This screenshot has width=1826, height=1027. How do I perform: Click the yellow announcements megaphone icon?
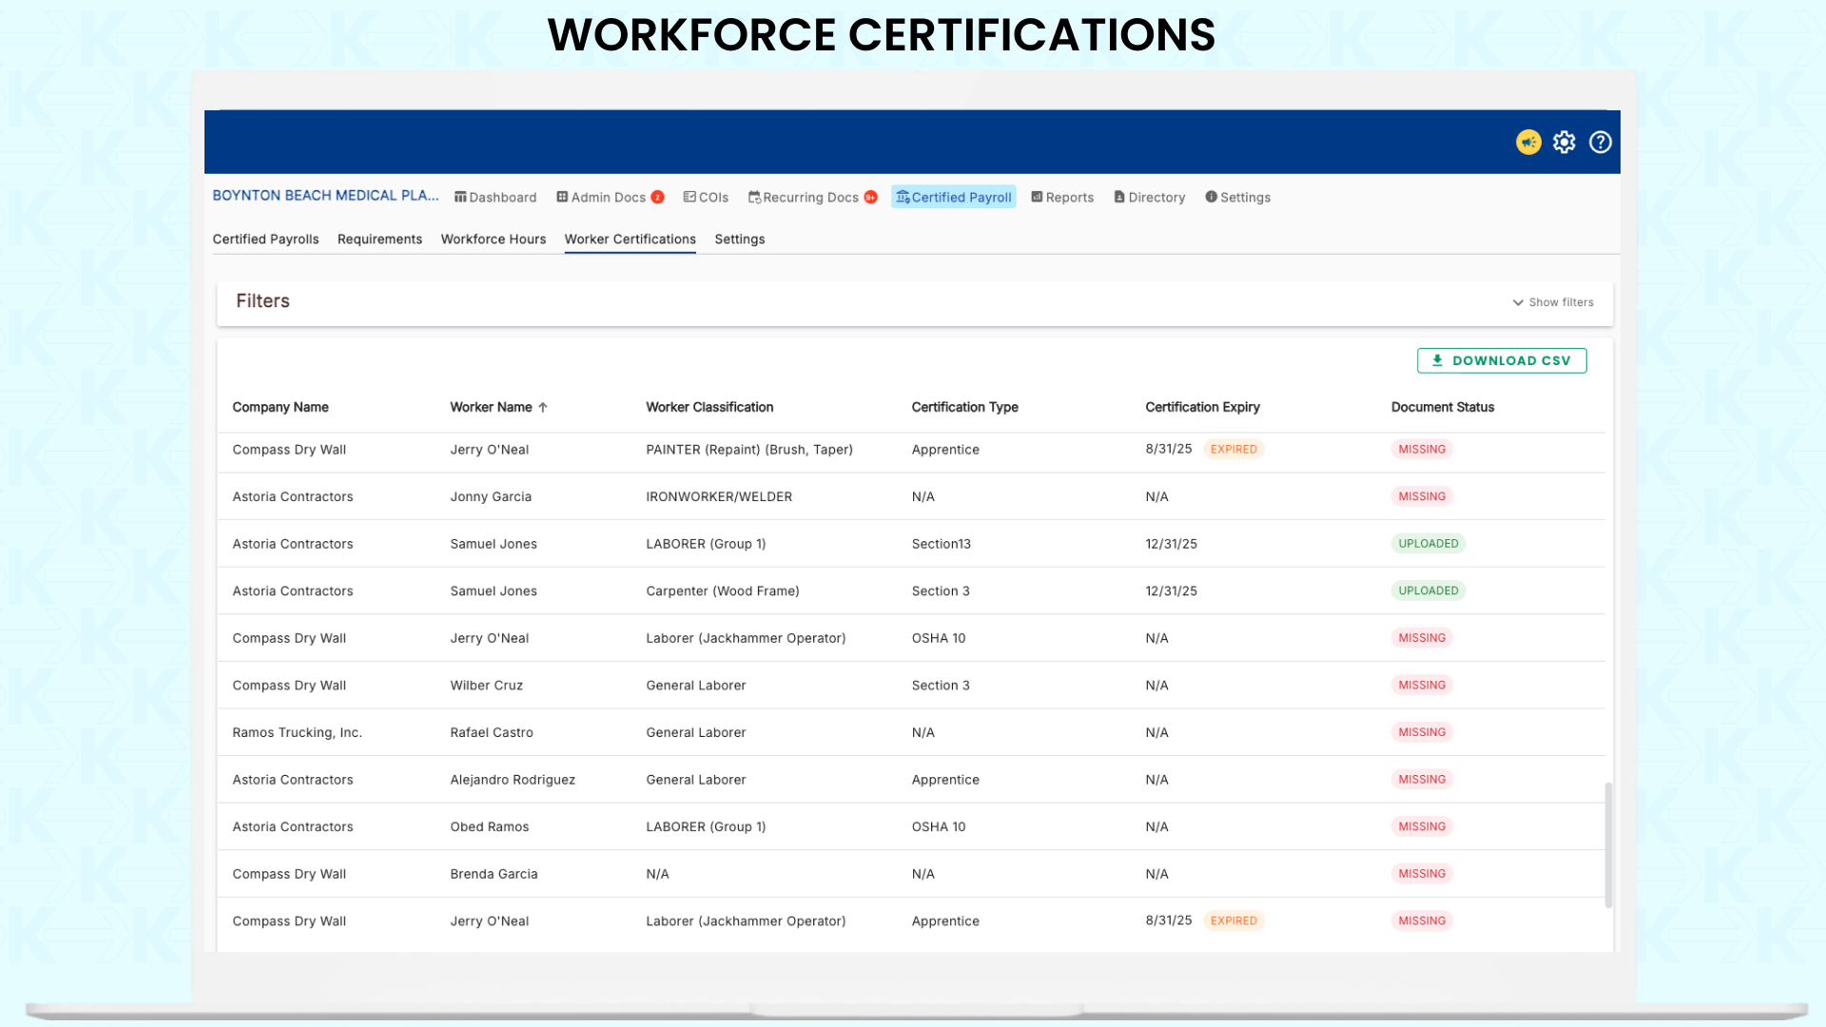click(1528, 143)
